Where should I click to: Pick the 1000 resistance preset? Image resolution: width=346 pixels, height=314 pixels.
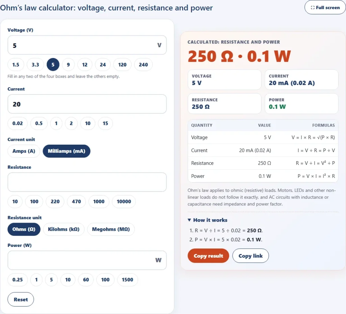99,201
